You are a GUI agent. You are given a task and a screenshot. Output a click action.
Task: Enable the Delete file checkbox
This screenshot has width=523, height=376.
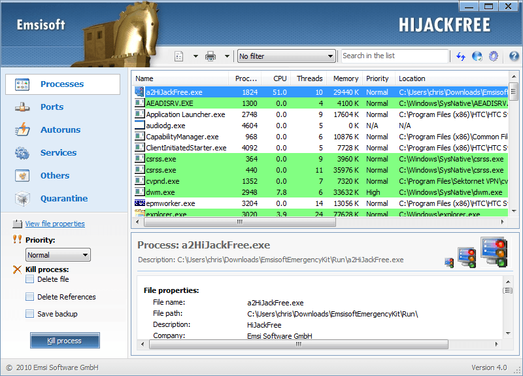coord(29,279)
